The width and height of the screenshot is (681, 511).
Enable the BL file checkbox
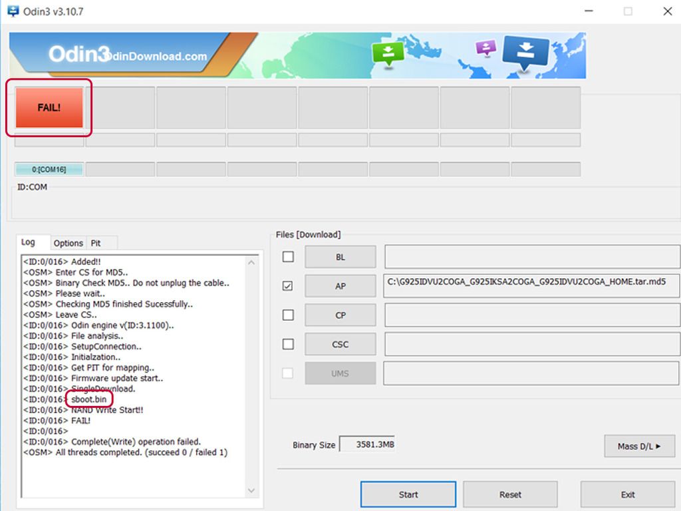click(288, 257)
